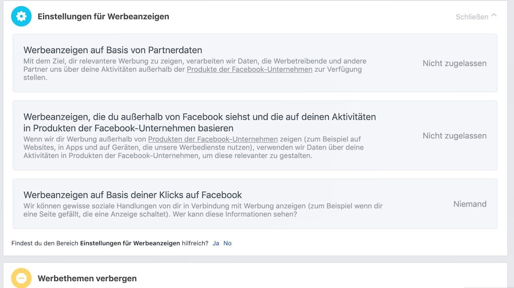Open the Werbethemen verbergen section
Viewport: 514px width, 288px height.
pos(87,278)
